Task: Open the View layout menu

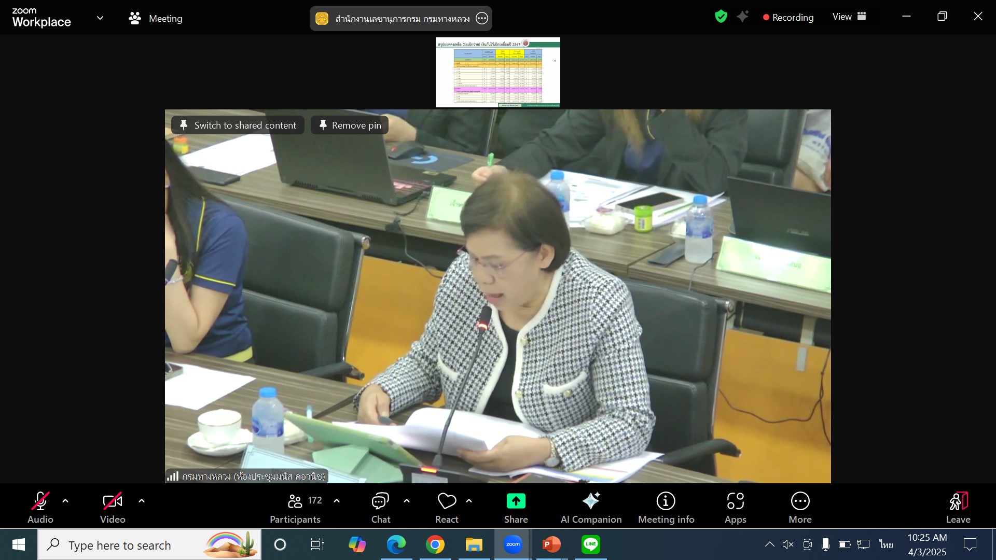Action: click(x=849, y=17)
